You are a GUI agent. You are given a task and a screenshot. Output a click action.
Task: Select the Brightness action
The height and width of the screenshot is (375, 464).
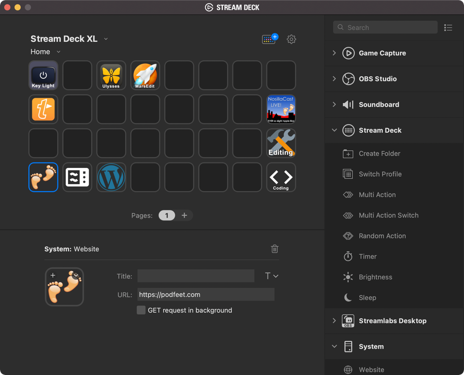click(375, 277)
